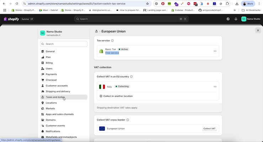This screenshot has width=263, height=142.
Task: Open the Nama Studio account menu
Action: point(251,19)
